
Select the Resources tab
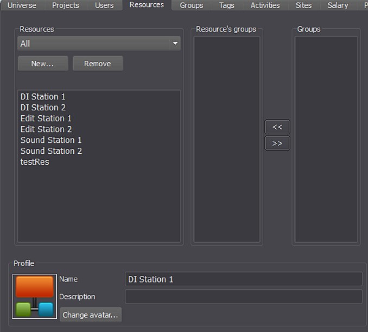coord(147,5)
